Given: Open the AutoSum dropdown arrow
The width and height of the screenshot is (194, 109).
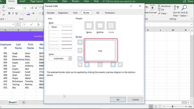Looking at the screenshot, I should pos(172,6).
